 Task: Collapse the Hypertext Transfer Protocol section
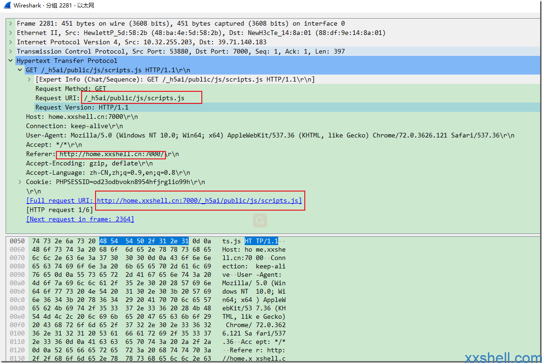pyautogui.click(x=11, y=61)
